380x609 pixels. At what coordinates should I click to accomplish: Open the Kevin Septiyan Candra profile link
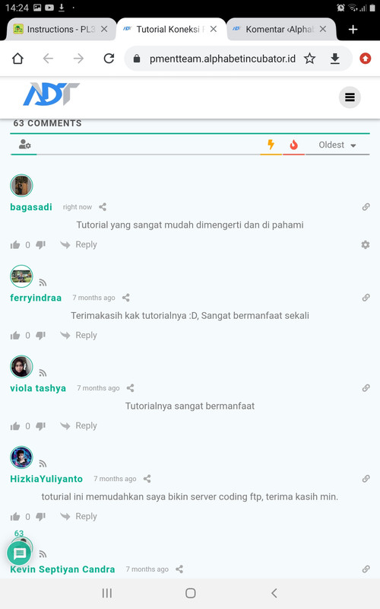(62, 569)
